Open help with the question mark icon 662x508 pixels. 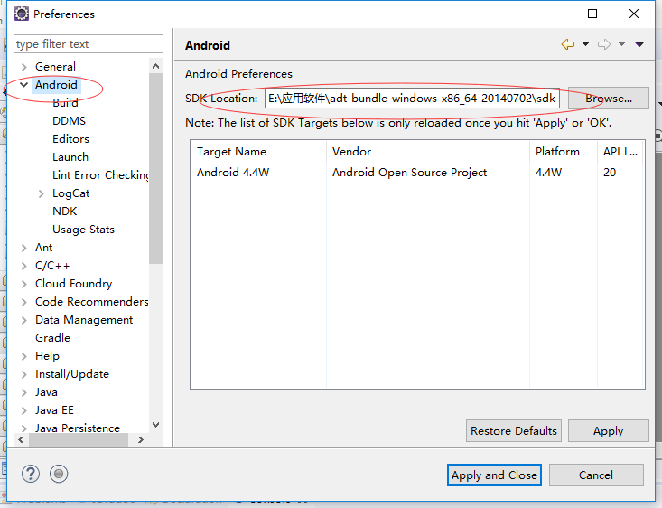tap(31, 474)
